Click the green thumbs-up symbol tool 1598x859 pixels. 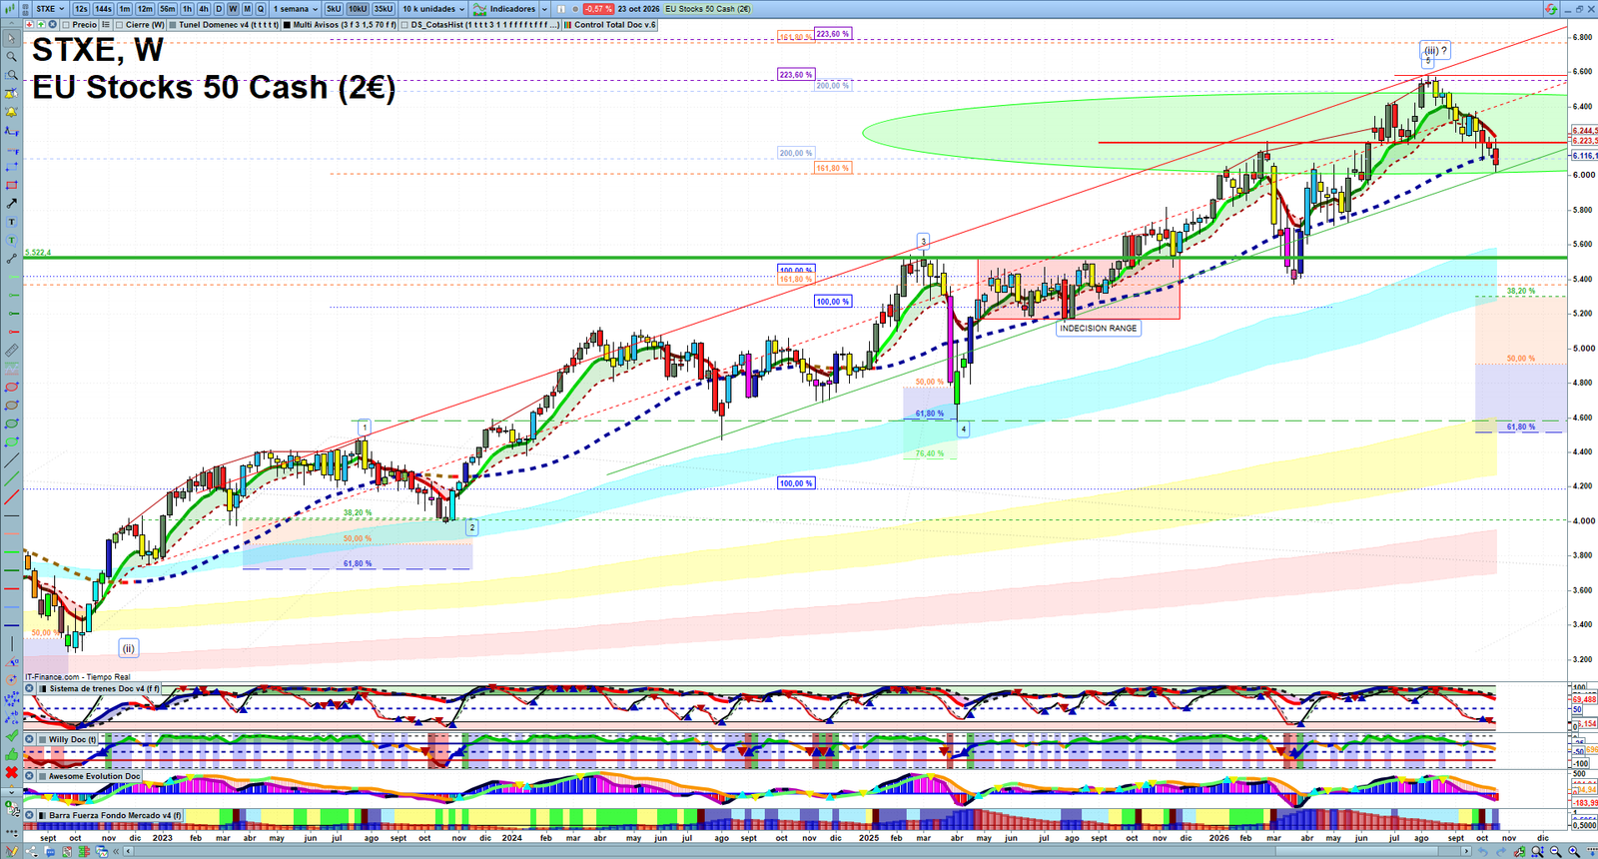pyautogui.click(x=11, y=754)
